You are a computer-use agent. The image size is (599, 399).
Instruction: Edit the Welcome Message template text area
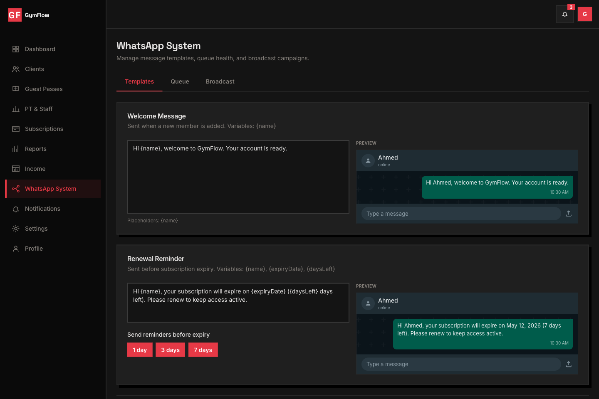coord(238,177)
